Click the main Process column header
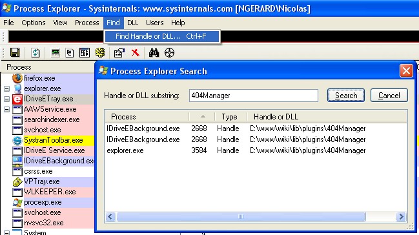 tap(48, 67)
